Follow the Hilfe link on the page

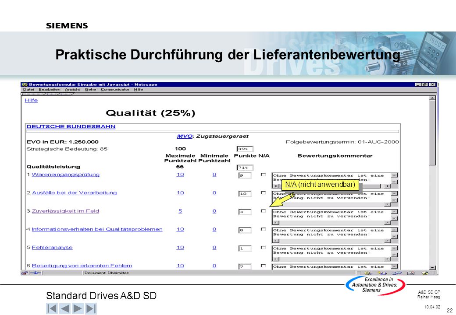[x=31, y=100]
